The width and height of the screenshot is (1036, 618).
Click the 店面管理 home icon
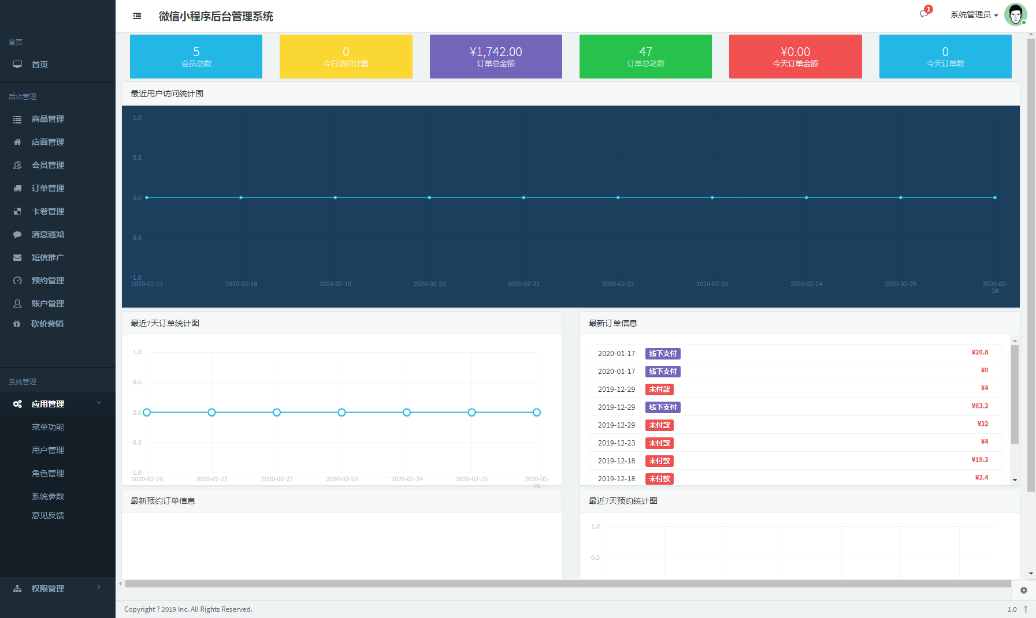click(17, 142)
